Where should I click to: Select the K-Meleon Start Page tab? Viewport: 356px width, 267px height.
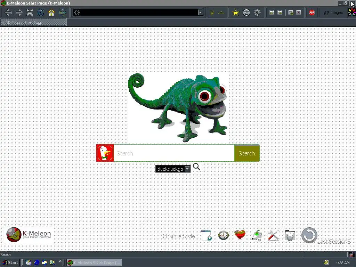34,23
